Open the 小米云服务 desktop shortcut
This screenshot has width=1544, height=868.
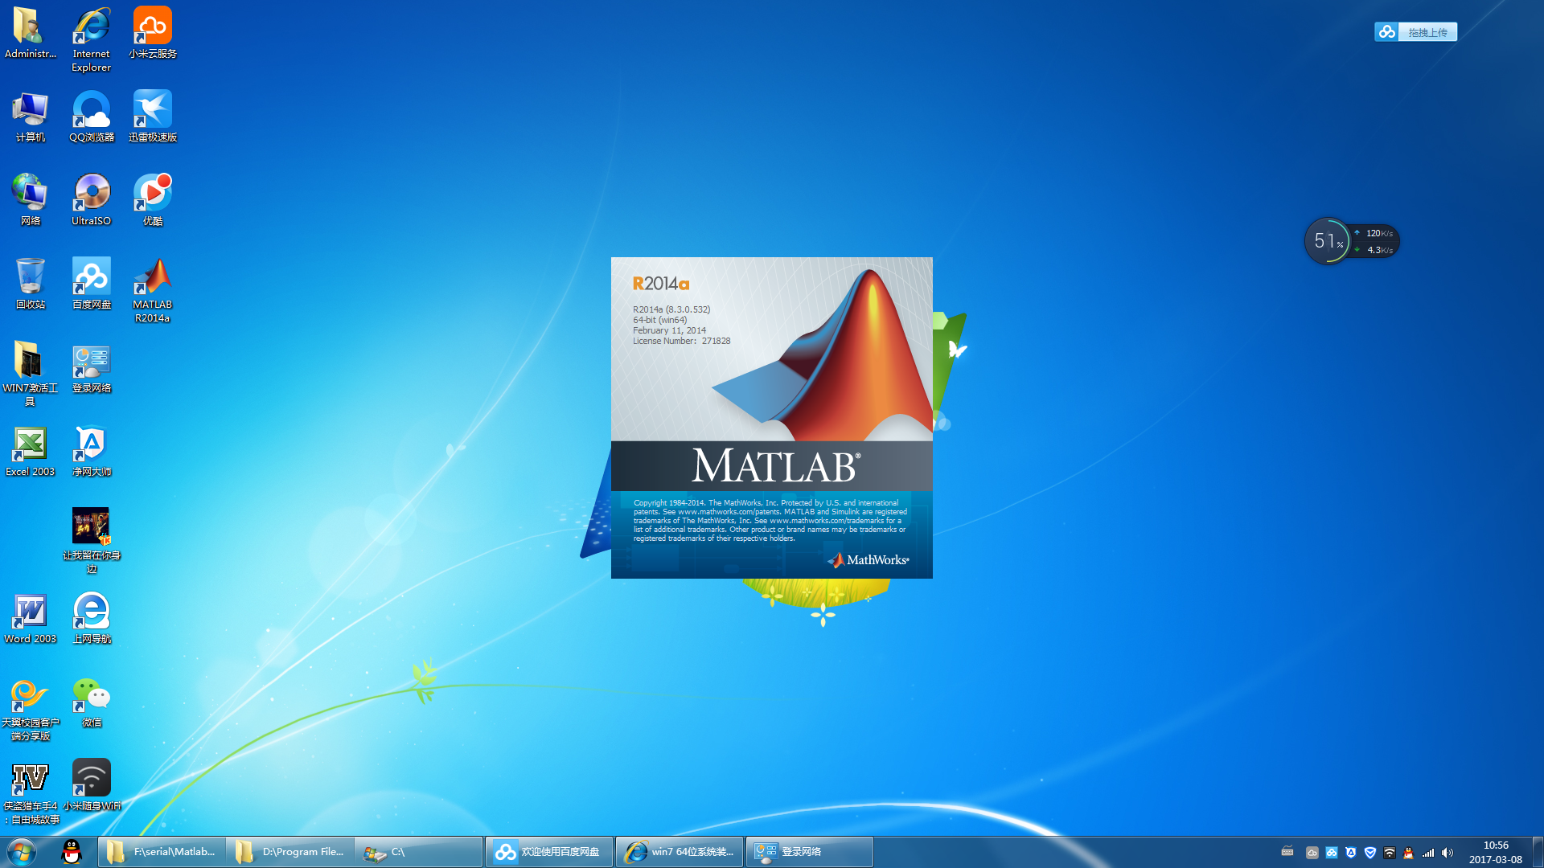click(x=153, y=33)
